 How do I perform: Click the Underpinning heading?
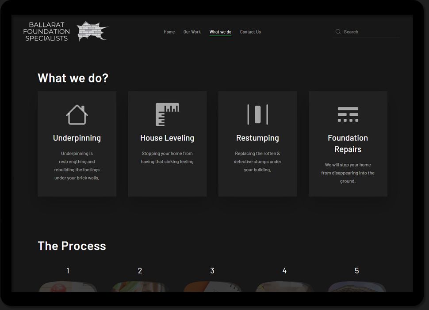[x=77, y=138]
